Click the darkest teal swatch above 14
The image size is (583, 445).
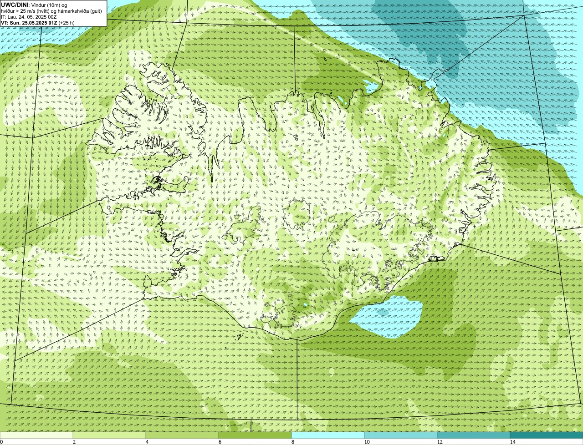pos(547,435)
